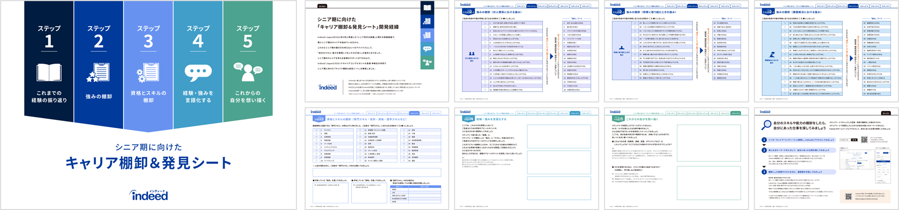Mark the circle for 7 プログラミング on the Step 3 page
The image size is (899, 210).
click(x=316, y=150)
